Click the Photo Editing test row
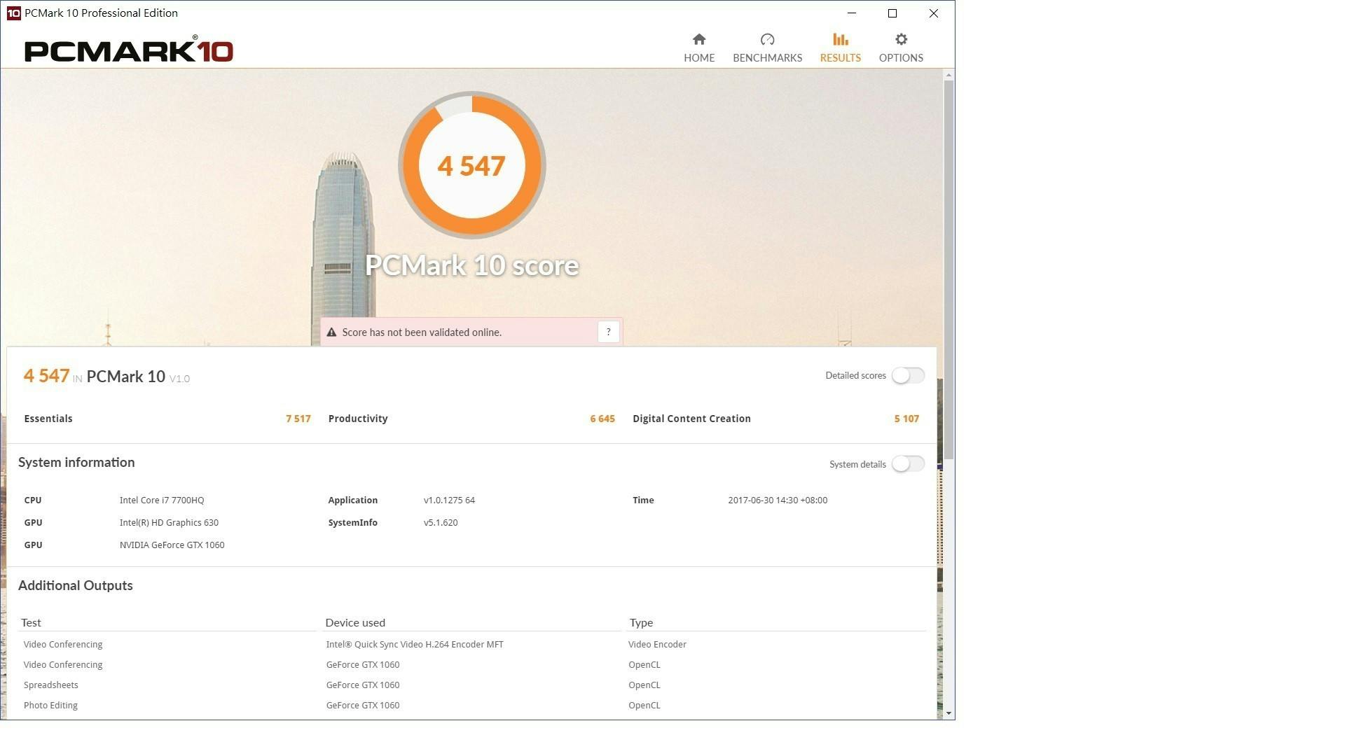Image resolution: width=1345 pixels, height=756 pixels. click(x=50, y=706)
